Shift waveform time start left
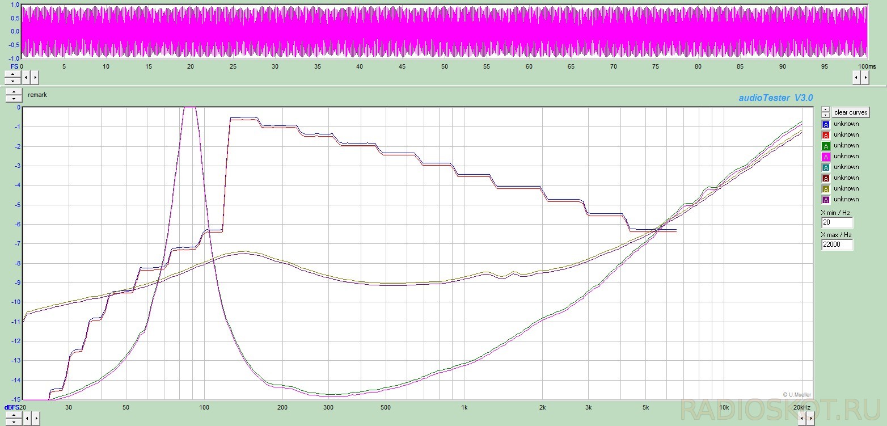The height and width of the screenshot is (426, 887). [x=26, y=77]
